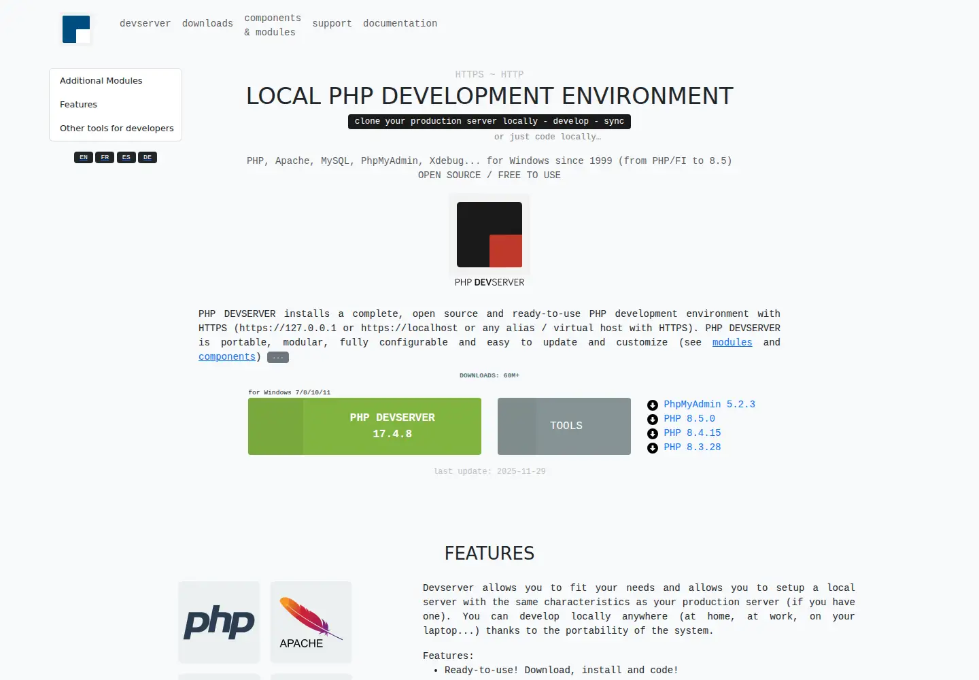
Task: Click the FEATURES section heading
Action: click(489, 553)
